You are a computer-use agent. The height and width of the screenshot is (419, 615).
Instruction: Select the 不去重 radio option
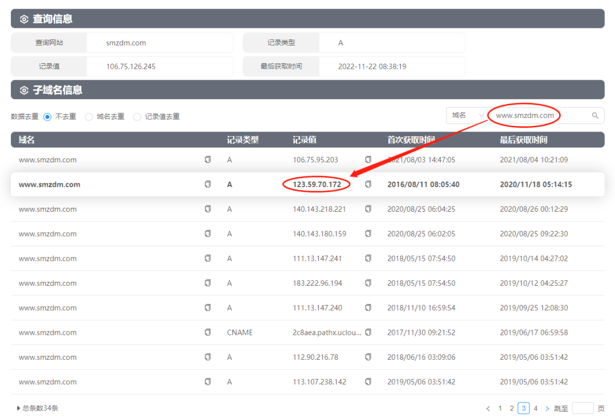coord(47,117)
